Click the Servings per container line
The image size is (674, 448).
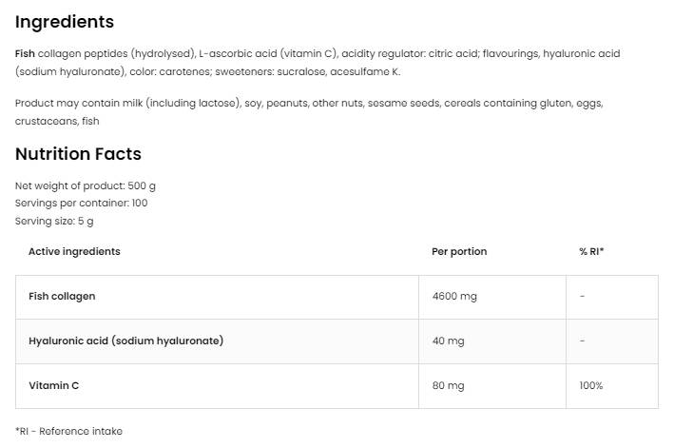pos(81,203)
